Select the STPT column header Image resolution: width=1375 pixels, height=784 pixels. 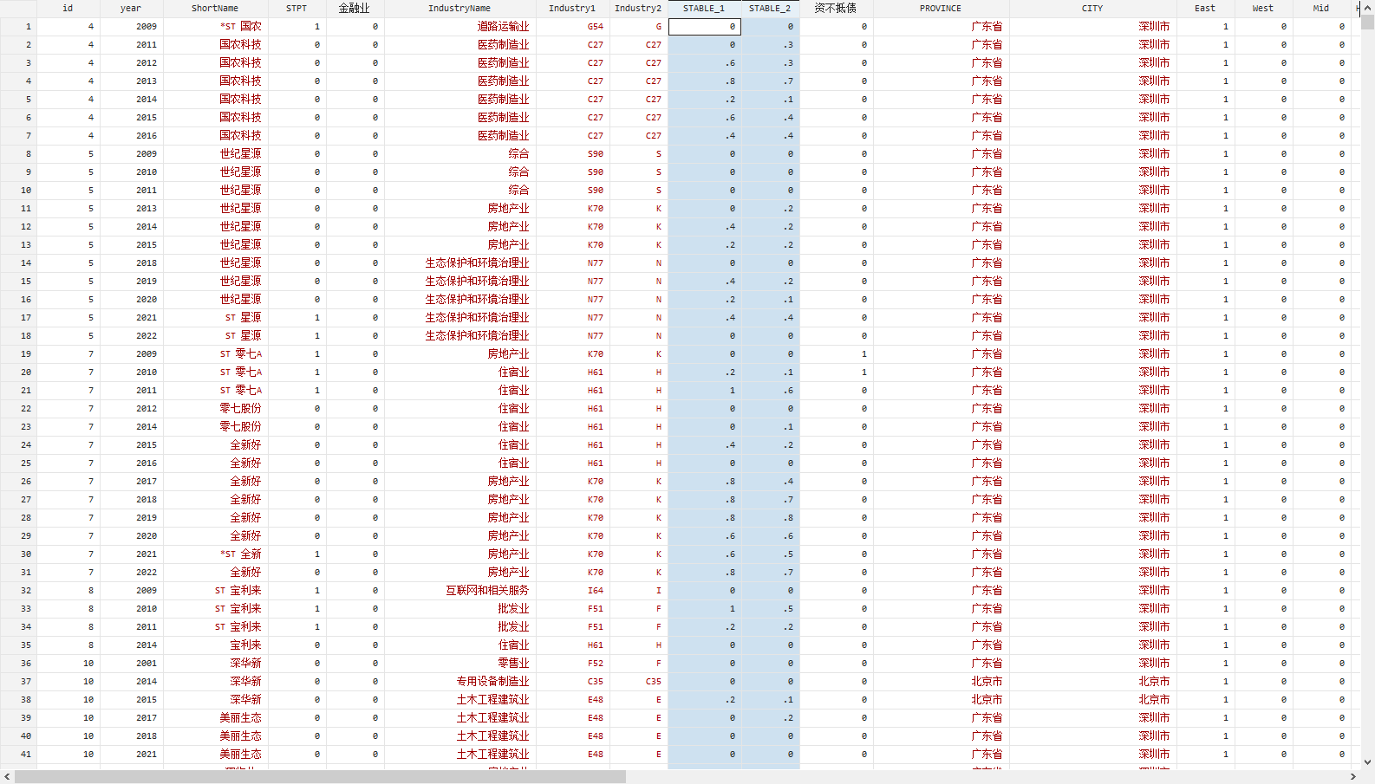(297, 9)
